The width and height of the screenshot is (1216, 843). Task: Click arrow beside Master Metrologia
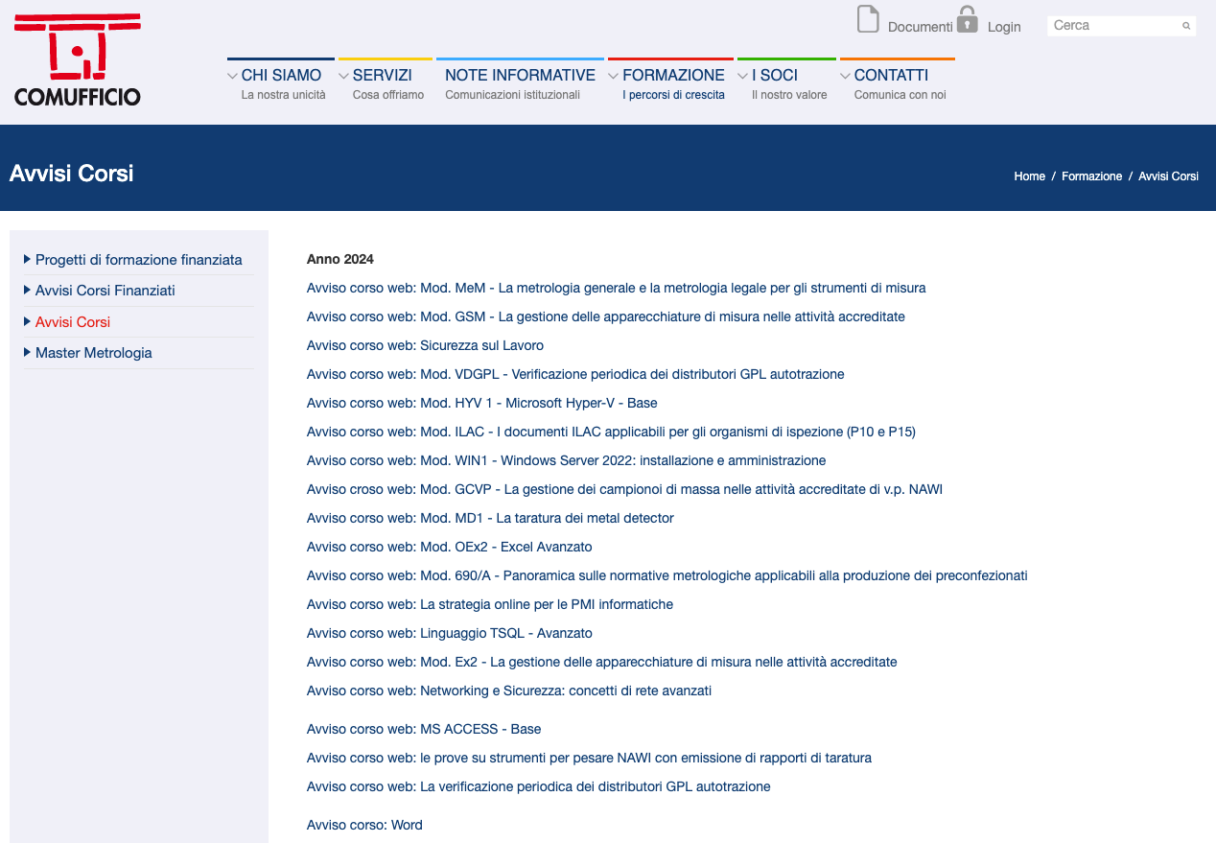coord(28,352)
